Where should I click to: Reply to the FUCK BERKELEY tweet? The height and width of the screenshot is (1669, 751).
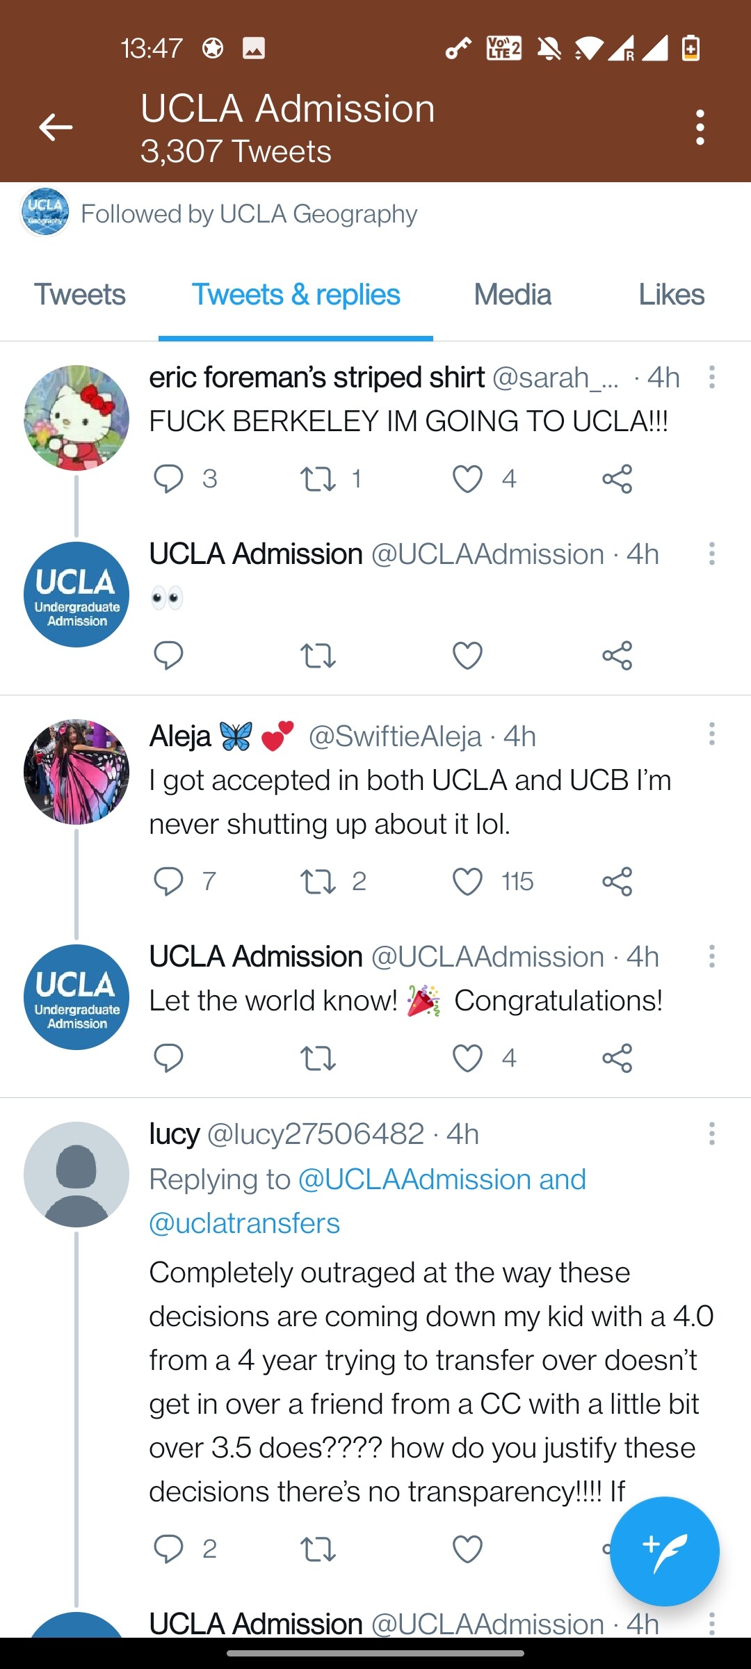click(x=168, y=478)
